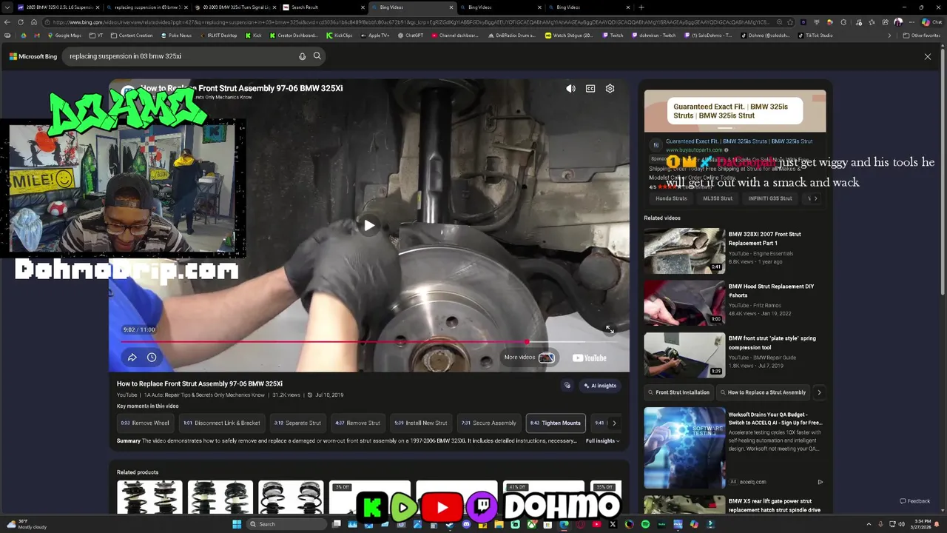Click the Honda Struts ad chip
Screen dimensions: 947x533
point(671,198)
